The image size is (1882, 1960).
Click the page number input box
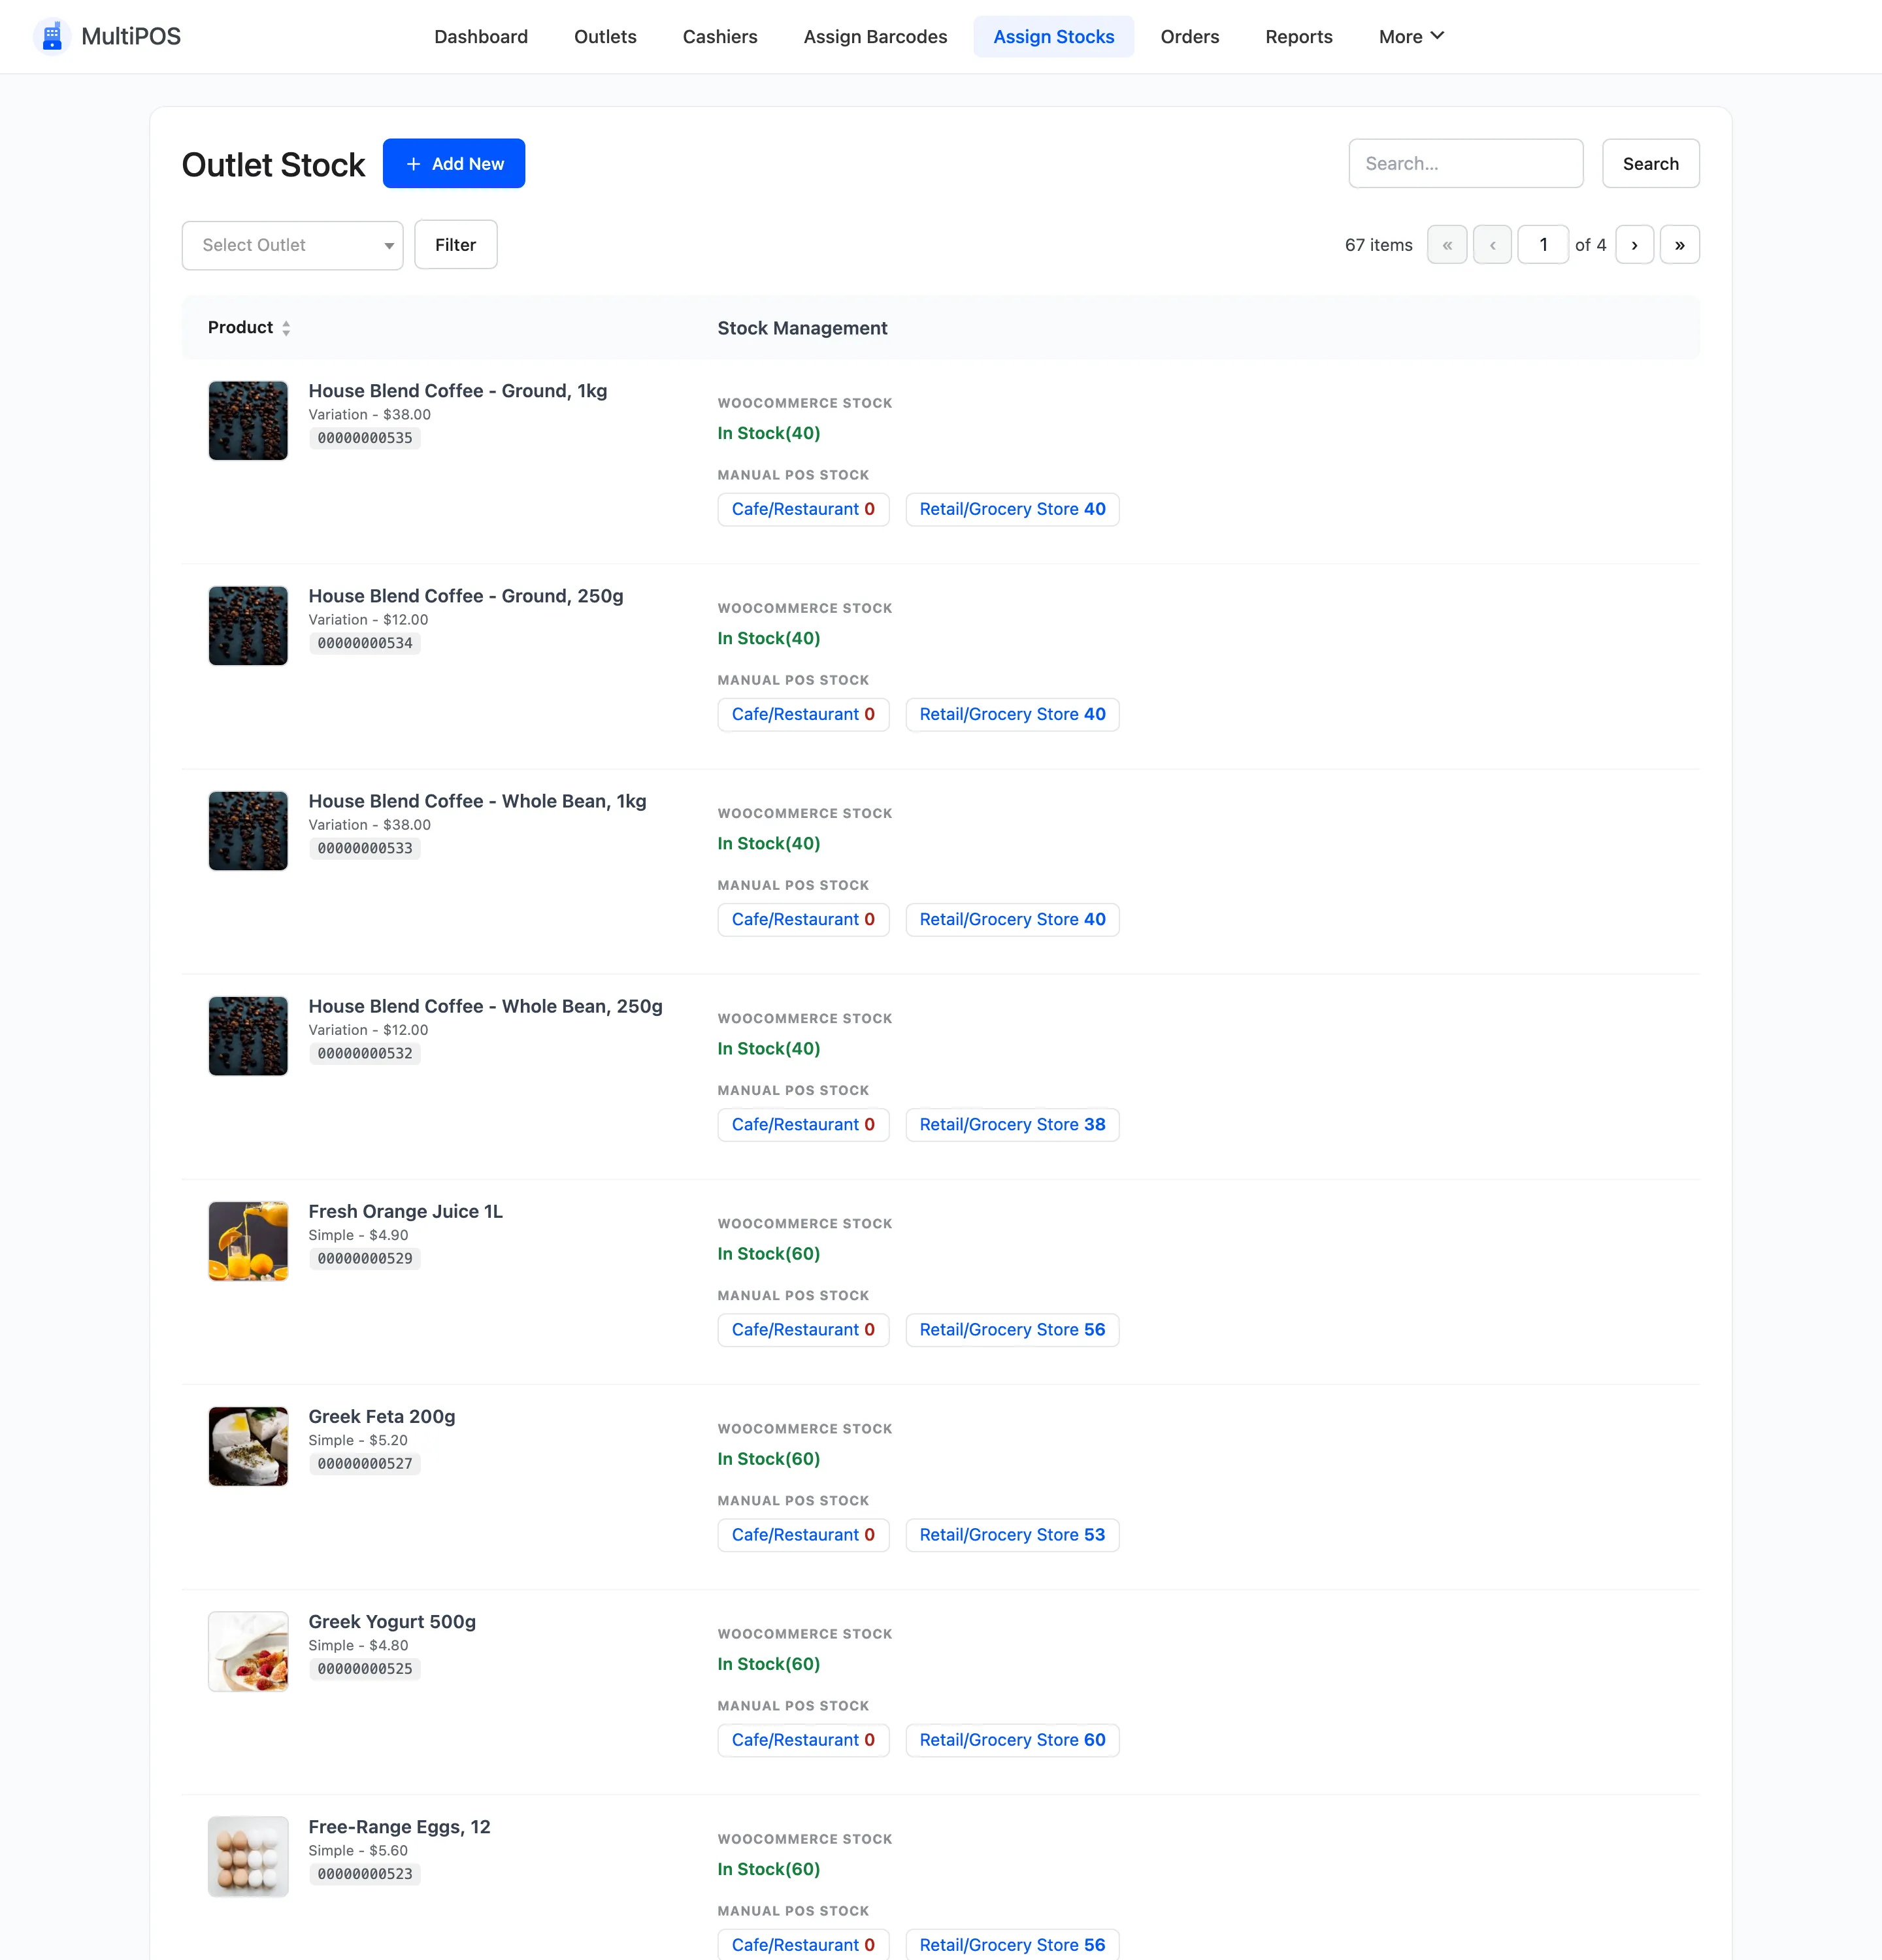tap(1542, 245)
